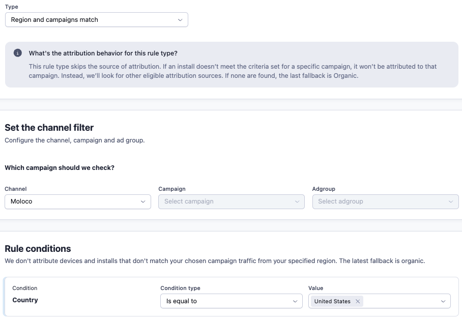Click the Country condition name
Screen dimensions: 462x318
25,300
